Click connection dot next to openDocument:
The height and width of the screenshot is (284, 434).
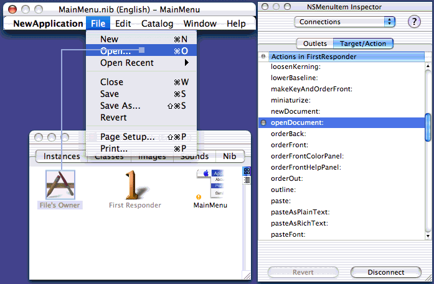[264, 122]
